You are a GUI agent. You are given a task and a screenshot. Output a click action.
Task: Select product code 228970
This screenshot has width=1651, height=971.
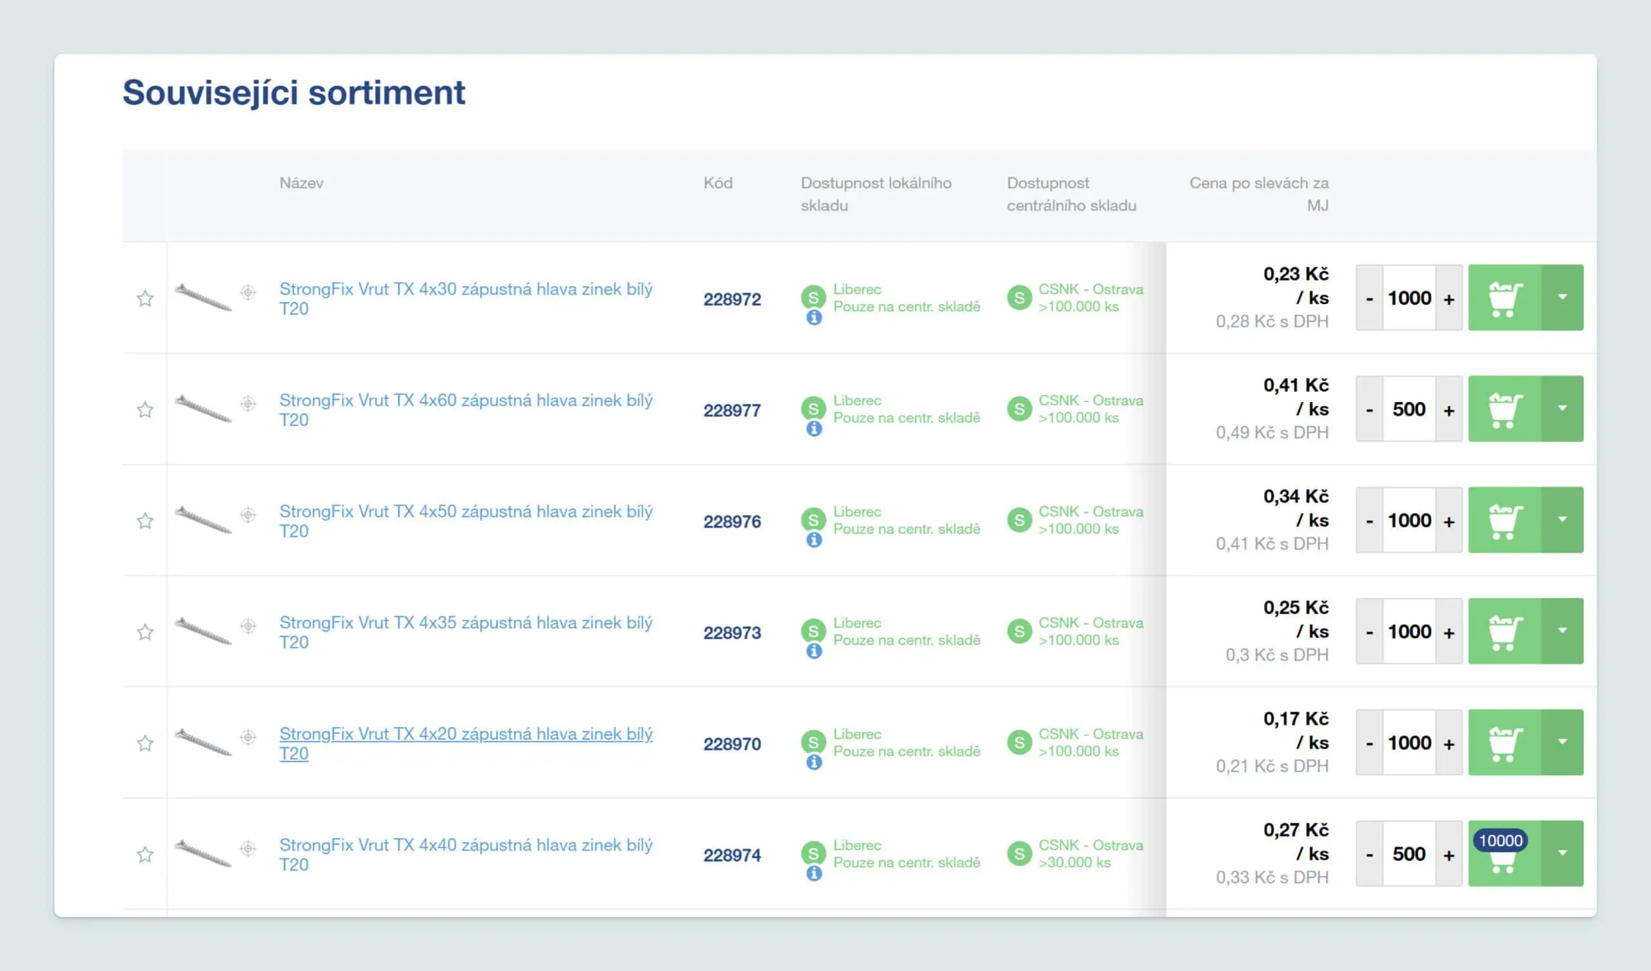[x=732, y=744]
